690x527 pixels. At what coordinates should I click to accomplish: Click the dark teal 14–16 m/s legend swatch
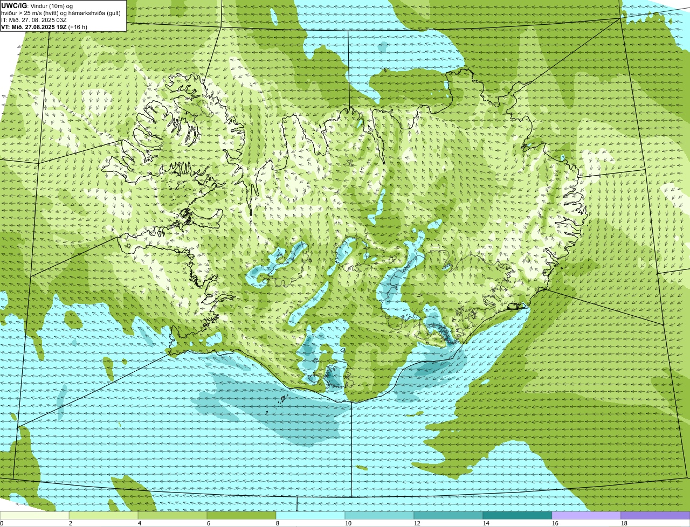point(517,516)
